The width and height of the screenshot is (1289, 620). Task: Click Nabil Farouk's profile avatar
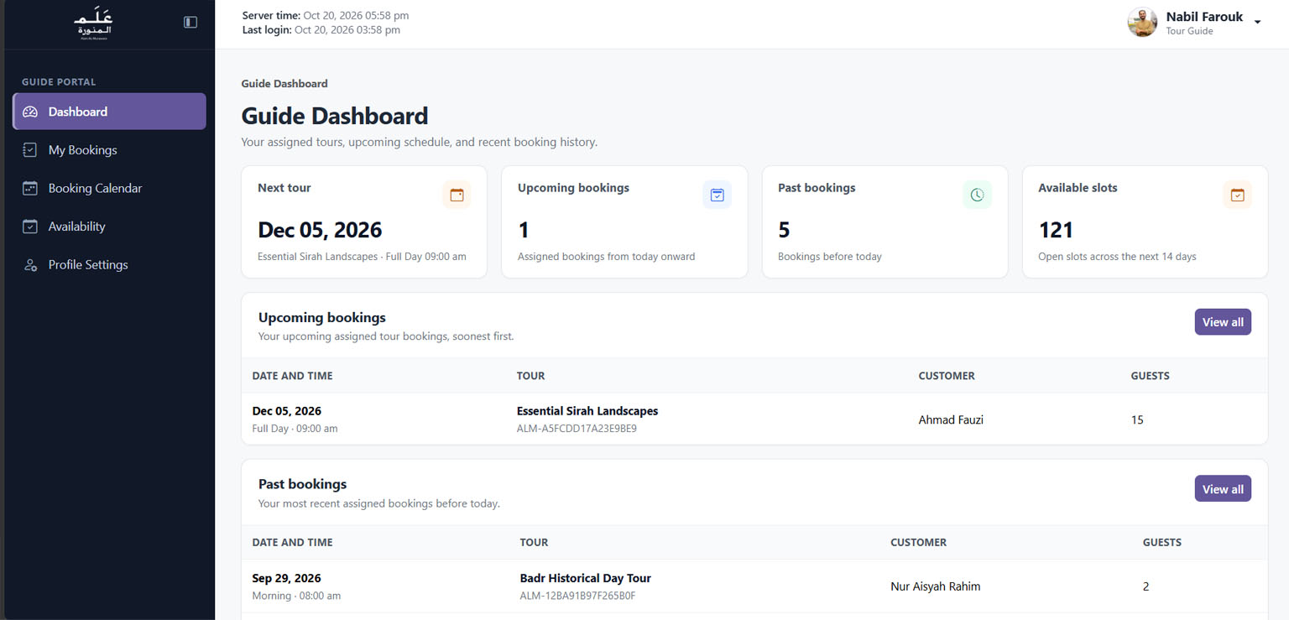pos(1142,23)
